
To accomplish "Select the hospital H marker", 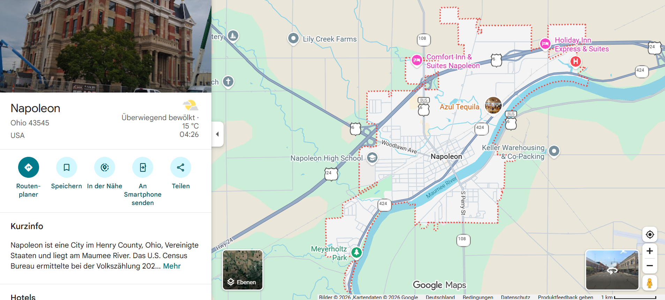I will tap(575, 62).
